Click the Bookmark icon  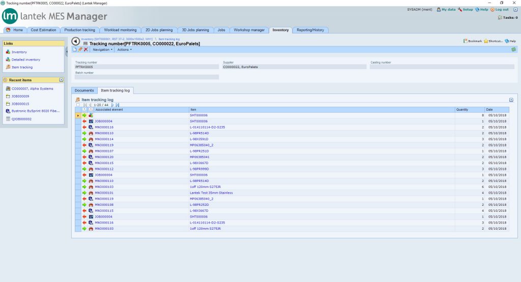[466, 41]
